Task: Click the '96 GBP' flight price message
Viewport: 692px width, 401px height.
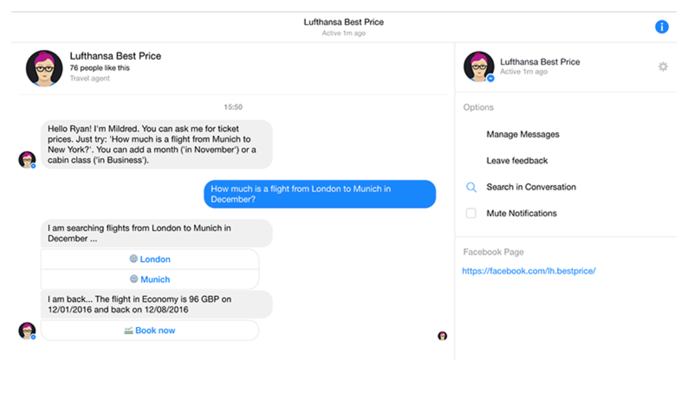Action: coord(157,304)
